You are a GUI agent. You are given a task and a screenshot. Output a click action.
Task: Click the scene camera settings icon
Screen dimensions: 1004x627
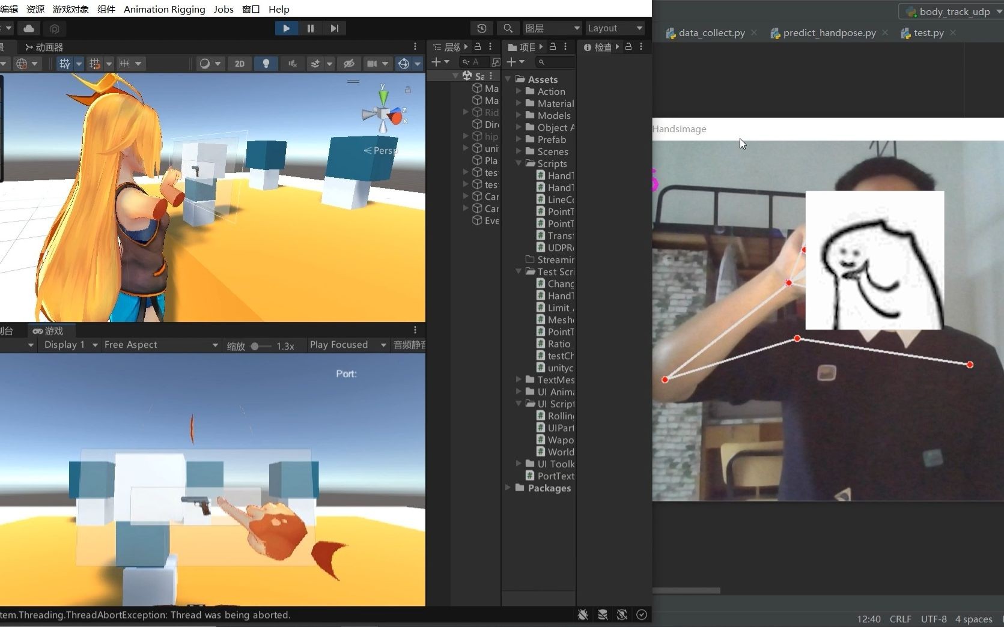point(372,64)
